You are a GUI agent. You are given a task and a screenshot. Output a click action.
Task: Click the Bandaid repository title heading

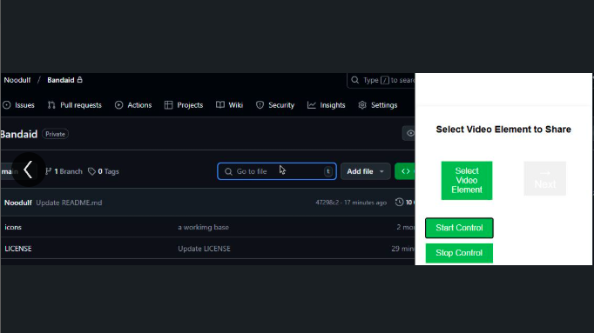click(19, 134)
